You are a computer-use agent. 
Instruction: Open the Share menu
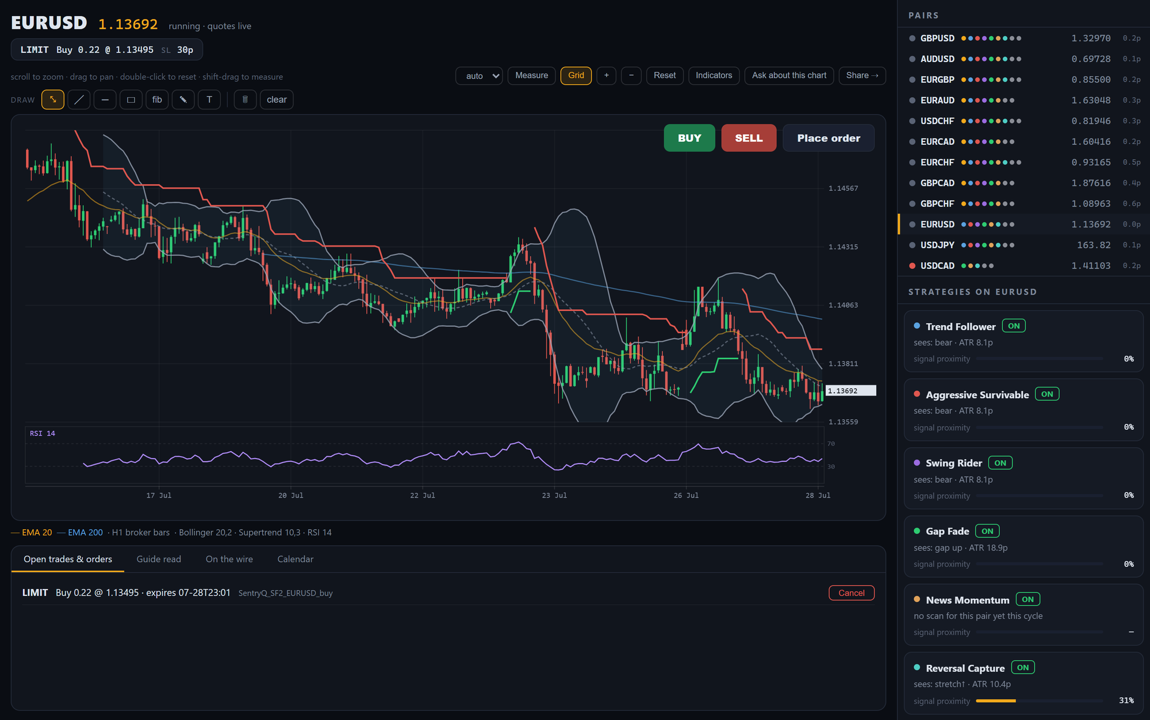(x=862, y=75)
